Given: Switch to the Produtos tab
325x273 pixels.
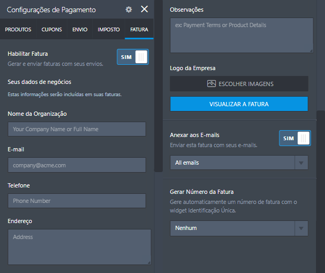Looking at the screenshot, I should tap(18, 30).
